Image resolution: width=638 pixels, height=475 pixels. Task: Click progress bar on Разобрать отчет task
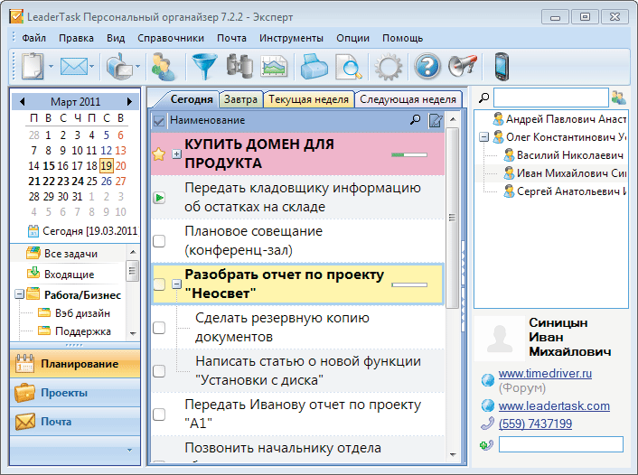[409, 284]
